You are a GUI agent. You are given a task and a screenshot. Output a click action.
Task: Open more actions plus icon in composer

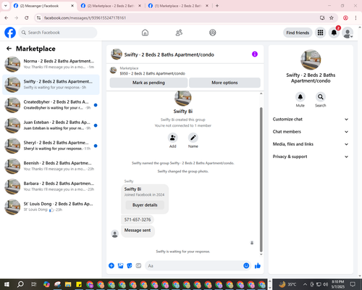[111, 266]
